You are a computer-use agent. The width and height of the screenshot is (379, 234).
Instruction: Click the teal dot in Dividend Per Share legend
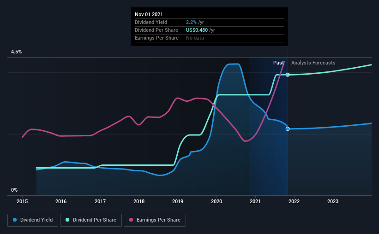point(67,220)
